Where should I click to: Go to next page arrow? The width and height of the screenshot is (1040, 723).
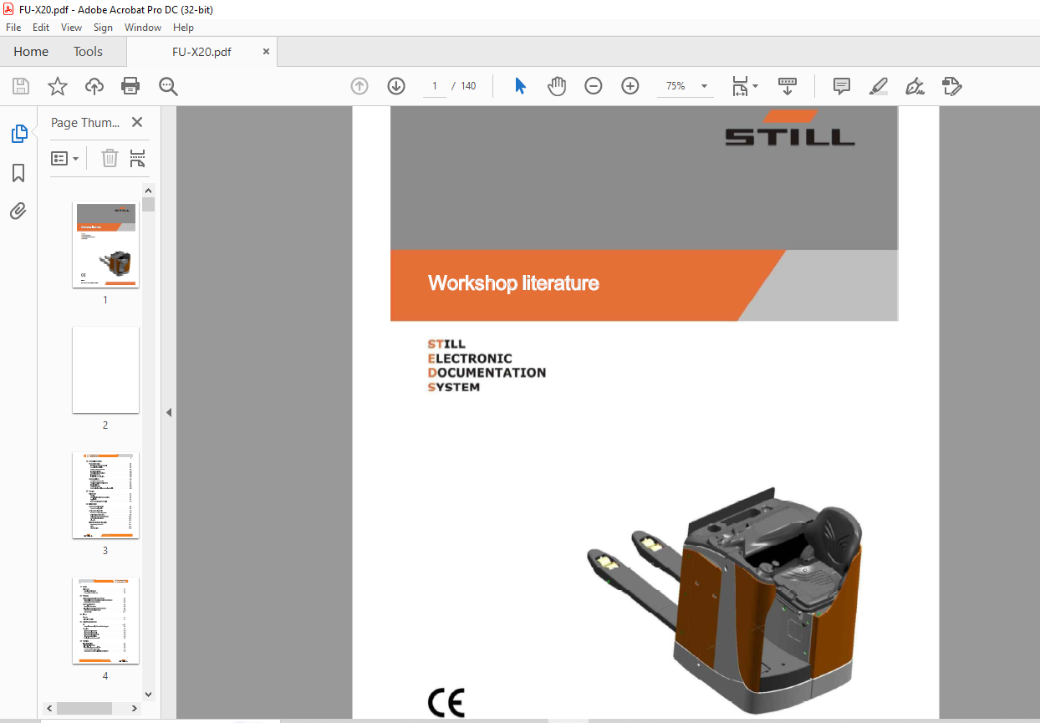pos(396,86)
